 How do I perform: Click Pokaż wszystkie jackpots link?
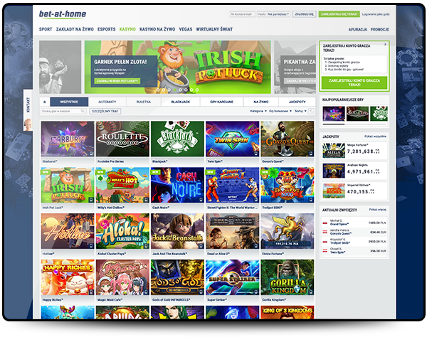[375, 137]
